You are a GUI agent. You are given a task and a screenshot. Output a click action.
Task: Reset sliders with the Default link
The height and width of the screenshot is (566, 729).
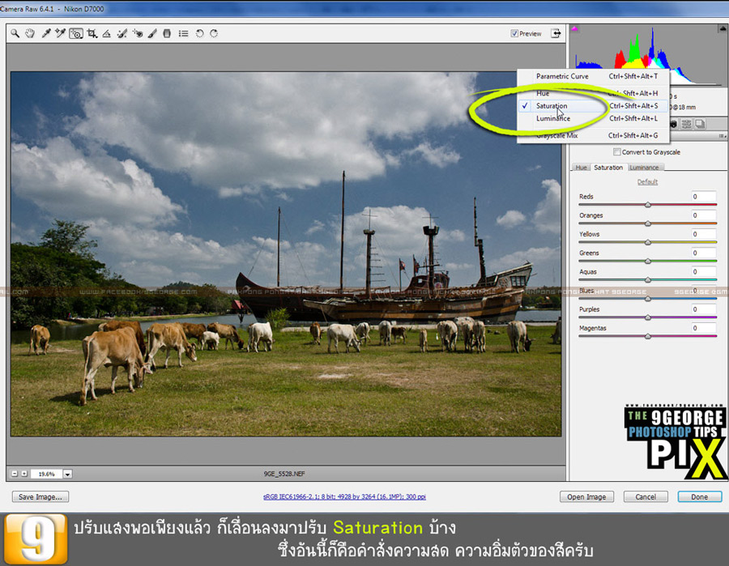[647, 181]
